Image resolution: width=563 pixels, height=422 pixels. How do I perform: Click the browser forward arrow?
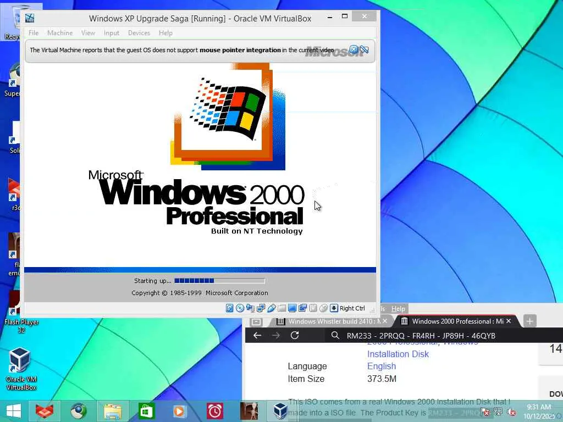276,336
